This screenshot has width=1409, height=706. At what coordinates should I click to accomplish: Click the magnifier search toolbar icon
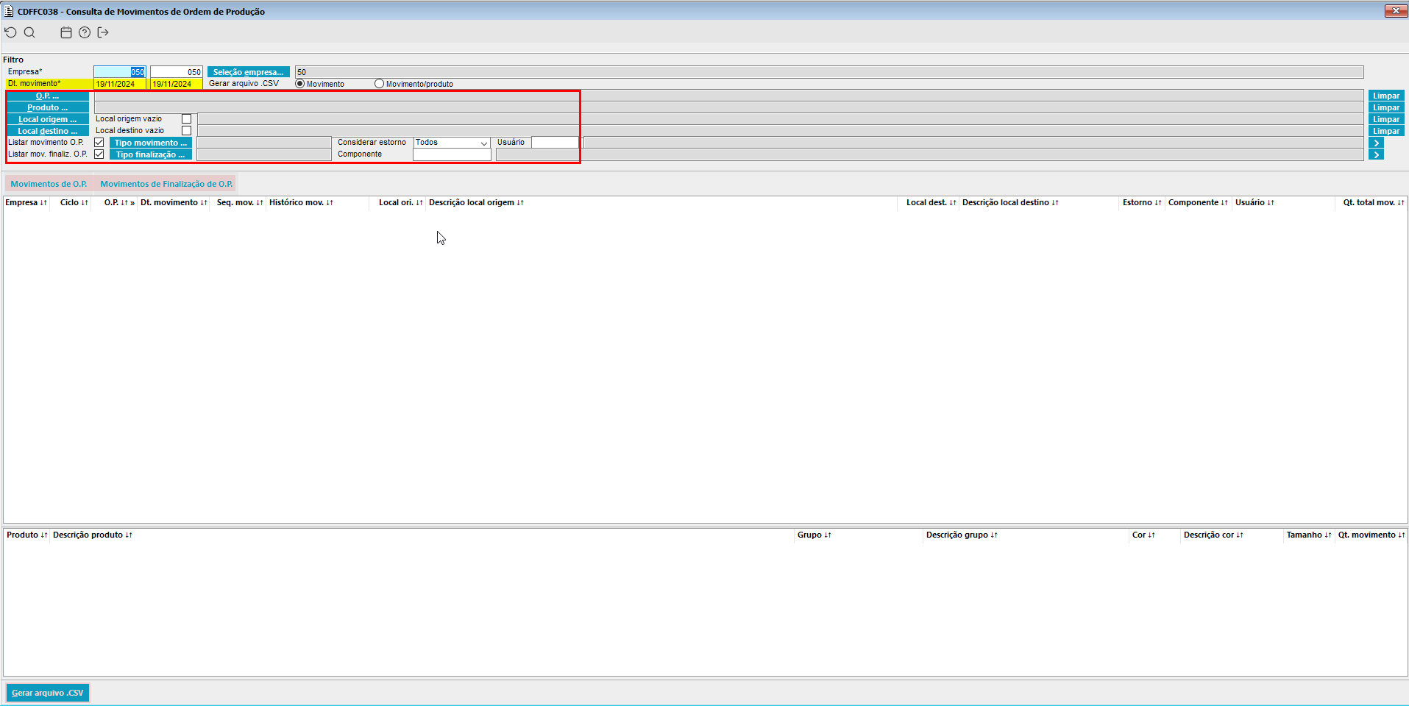pos(29,32)
